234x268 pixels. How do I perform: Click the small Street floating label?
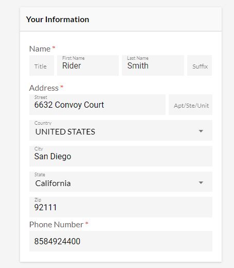[x=41, y=97]
